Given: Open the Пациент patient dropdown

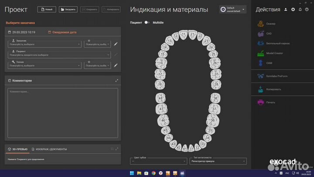Looking at the screenshot, I should click(x=59, y=55).
